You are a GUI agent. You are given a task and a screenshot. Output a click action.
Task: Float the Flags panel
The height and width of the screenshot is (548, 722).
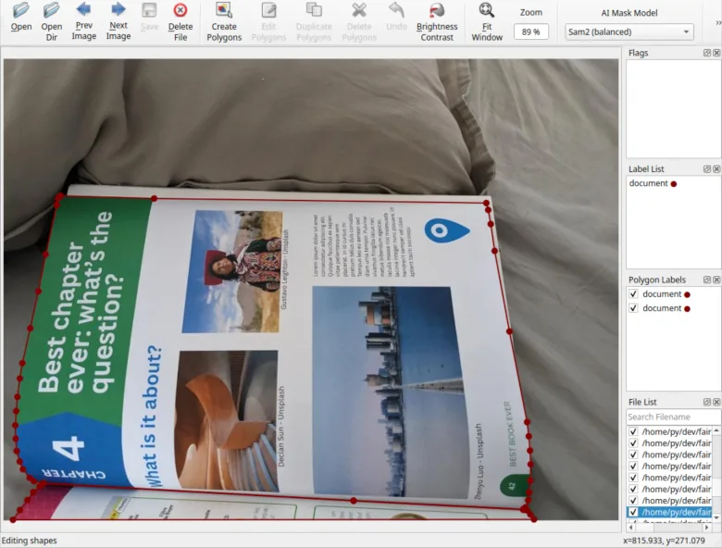point(706,54)
